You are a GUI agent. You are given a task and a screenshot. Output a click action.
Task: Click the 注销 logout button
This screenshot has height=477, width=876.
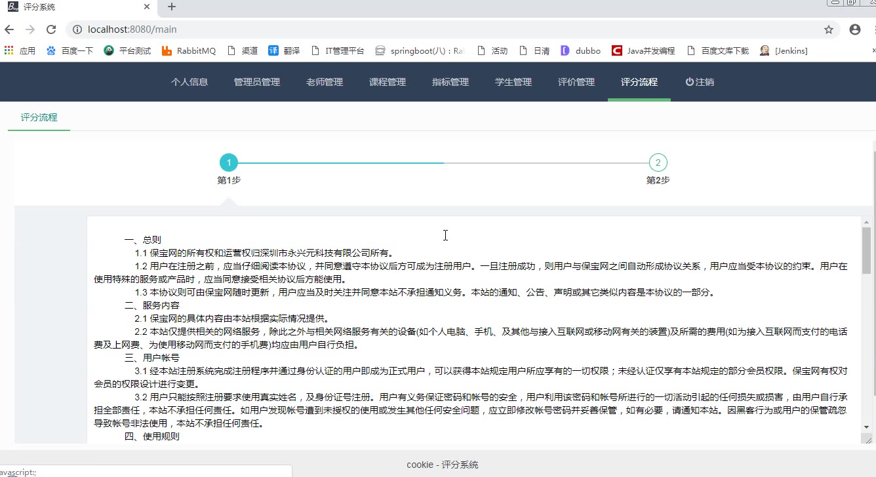(700, 82)
